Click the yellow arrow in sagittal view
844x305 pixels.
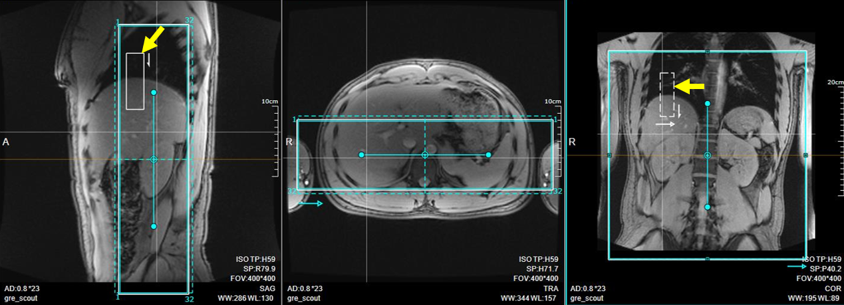click(x=152, y=40)
